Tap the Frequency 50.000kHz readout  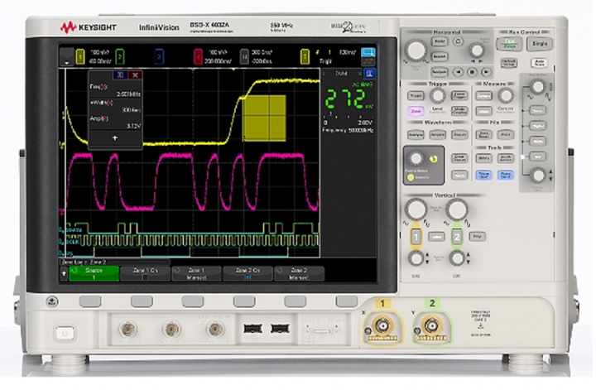pos(348,130)
